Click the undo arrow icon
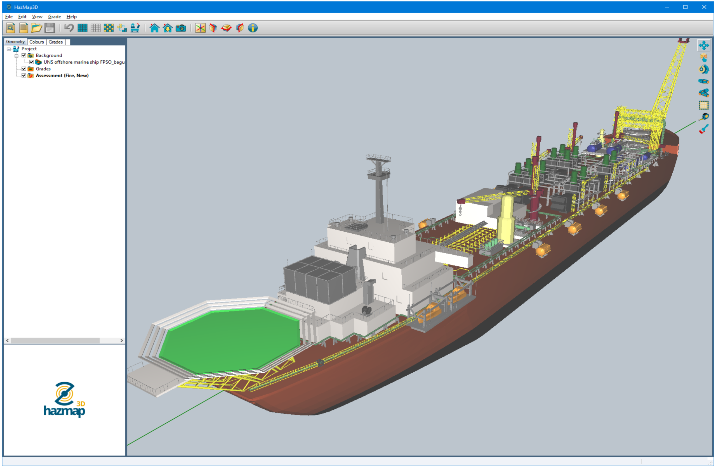This screenshot has height=468, width=716. [69, 28]
